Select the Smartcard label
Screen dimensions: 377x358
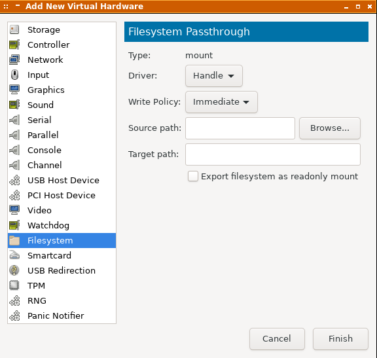point(49,255)
